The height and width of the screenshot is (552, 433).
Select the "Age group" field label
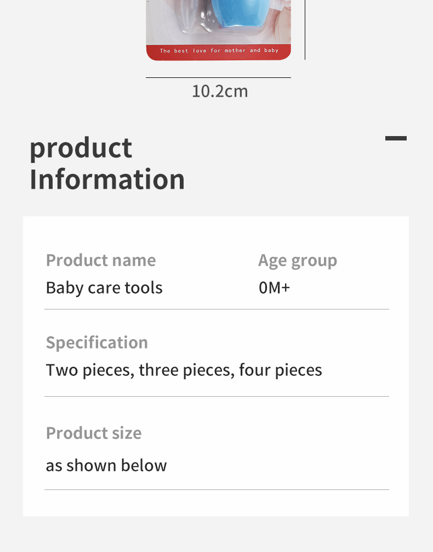pos(298,261)
